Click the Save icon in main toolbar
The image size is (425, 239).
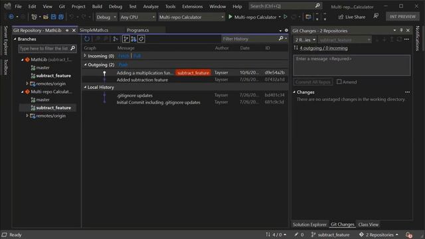tap(53, 17)
